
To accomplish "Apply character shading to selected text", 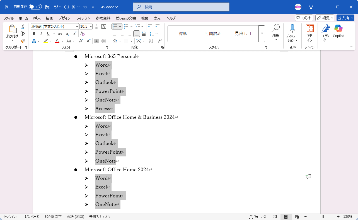I will point(96,41).
